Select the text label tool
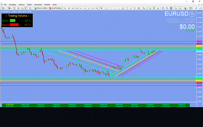 tap(135, 8)
